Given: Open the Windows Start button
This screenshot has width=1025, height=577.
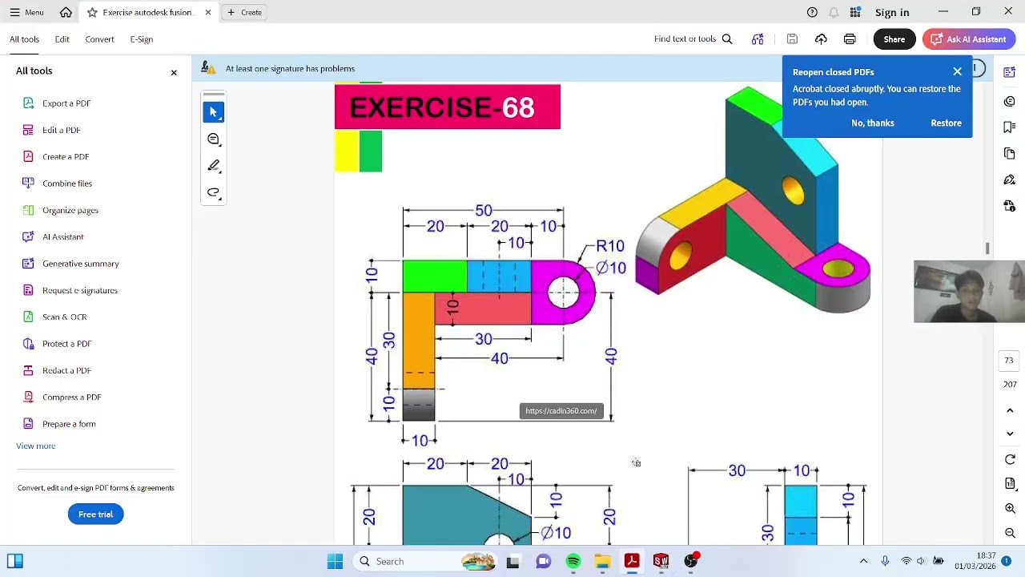Looking at the screenshot, I should coord(335,562).
